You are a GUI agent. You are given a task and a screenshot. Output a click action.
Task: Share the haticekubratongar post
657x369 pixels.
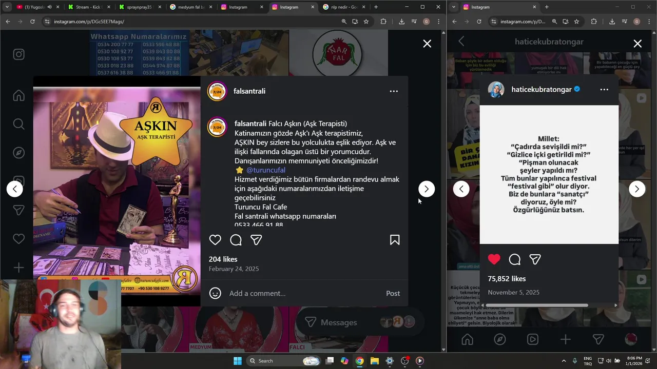coord(535,259)
